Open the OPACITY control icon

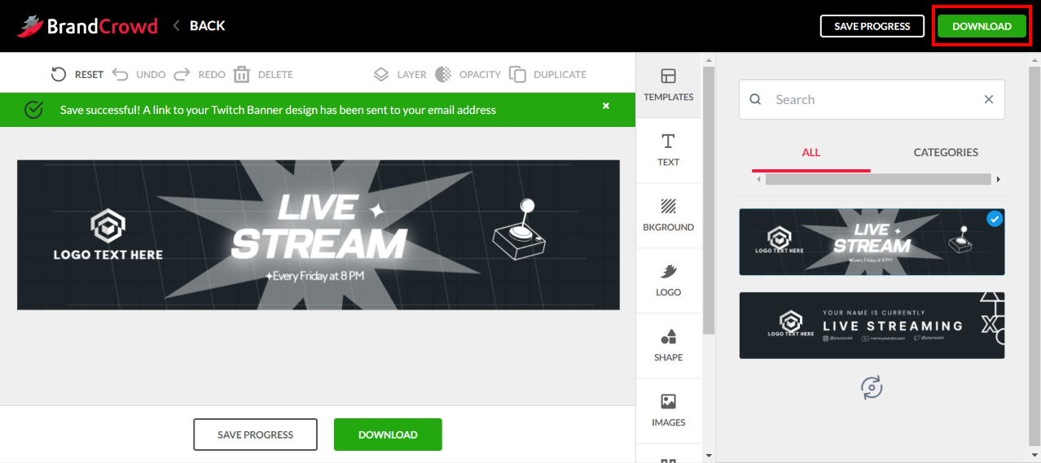click(443, 74)
